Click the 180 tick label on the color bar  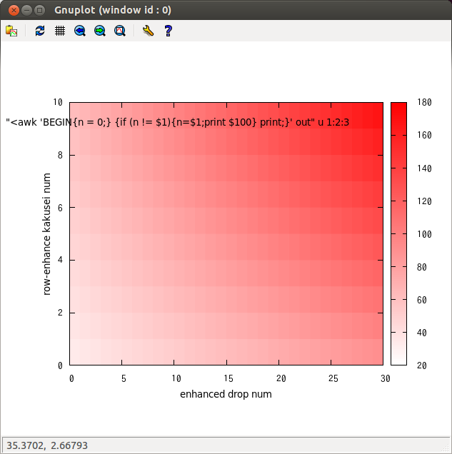click(423, 103)
